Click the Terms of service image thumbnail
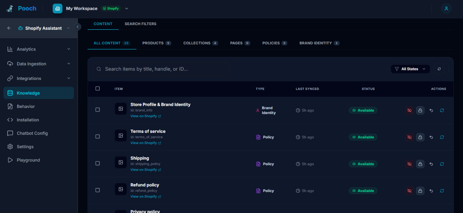 tap(121, 135)
